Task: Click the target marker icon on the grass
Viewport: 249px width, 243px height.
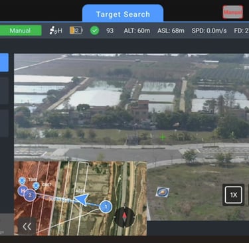Action: (163, 192)
